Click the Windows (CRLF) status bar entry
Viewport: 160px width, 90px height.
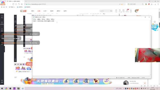(135, 78)
